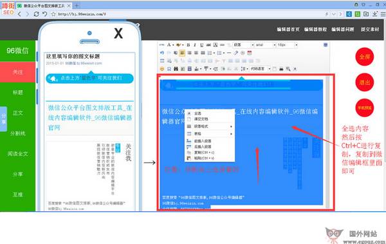This screenshot has height=244, width=386.
Task: Click the 分割线 sidebar category
Action: pyautogui.click(x=18, y=133)
